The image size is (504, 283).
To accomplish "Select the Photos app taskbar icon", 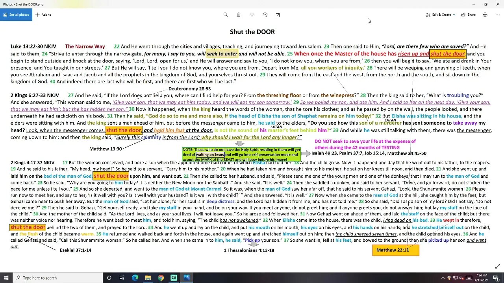I will 187,278.
